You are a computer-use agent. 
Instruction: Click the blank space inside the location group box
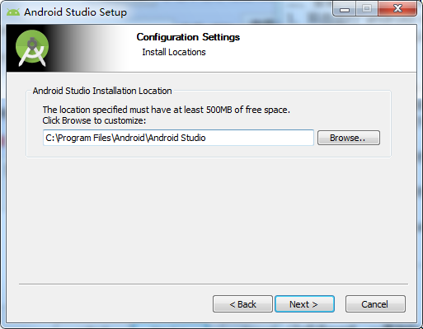pos(209,152)
